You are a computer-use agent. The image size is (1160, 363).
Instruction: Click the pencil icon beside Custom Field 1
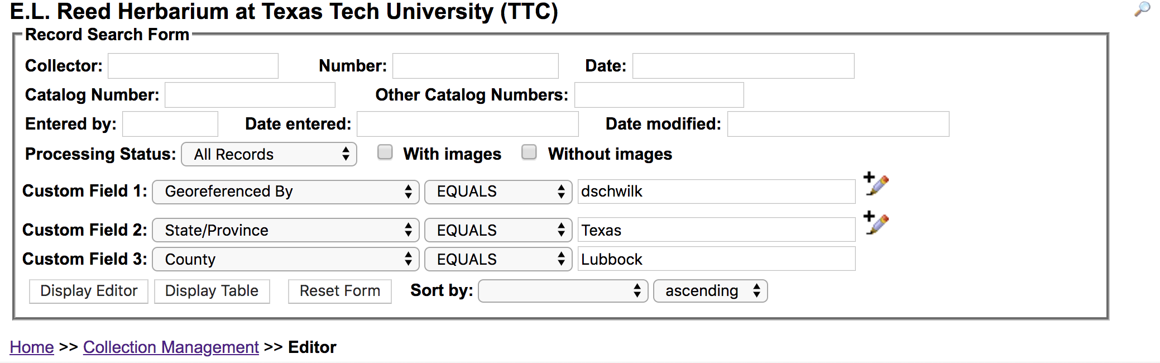click(x=876, y=184)
